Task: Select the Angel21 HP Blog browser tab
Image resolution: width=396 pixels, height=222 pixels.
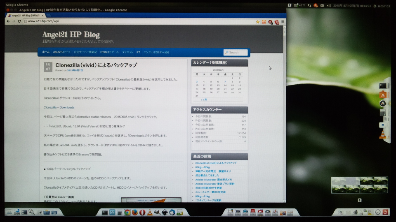Action: (x=25, y=16)
